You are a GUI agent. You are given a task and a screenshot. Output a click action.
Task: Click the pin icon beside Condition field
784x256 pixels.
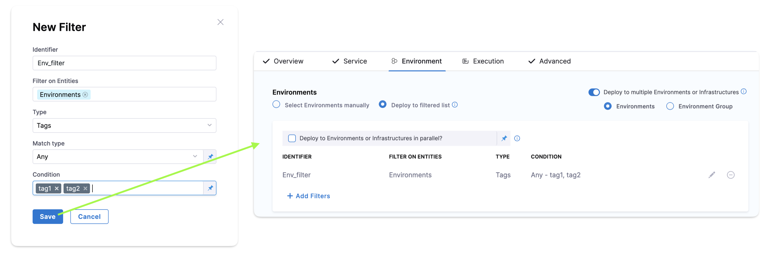tap(210, 188)
